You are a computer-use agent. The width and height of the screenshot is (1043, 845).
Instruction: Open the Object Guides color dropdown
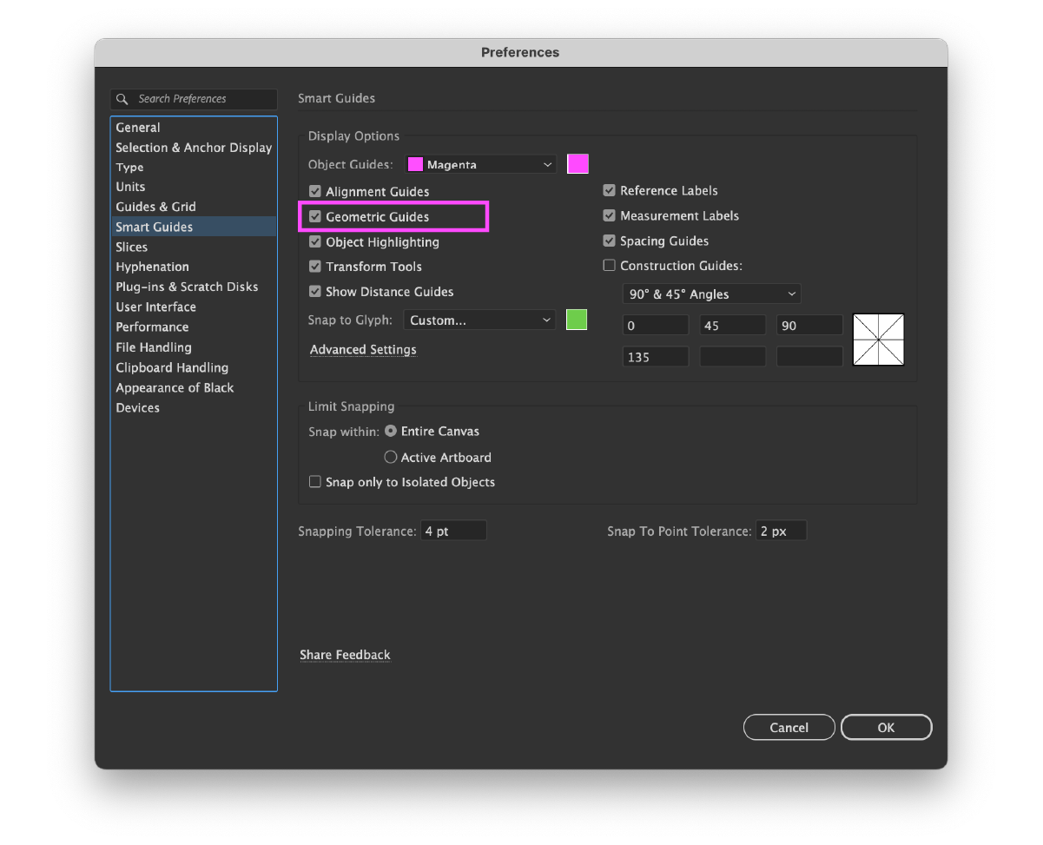click(481, 164)
